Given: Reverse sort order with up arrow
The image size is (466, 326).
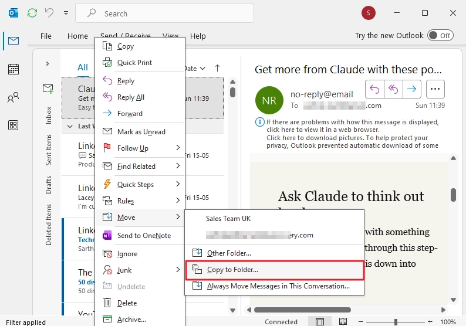Looking at the screenshot, I should [x=217, y=68].
